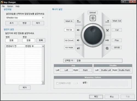Click the black jog dial knob
Image resolution: width=137 pixels, height=101 pixels.
click(93, 35)
